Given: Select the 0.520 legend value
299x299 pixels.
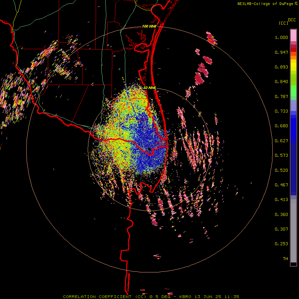Looking at the screenshot, I should [281, 170].
